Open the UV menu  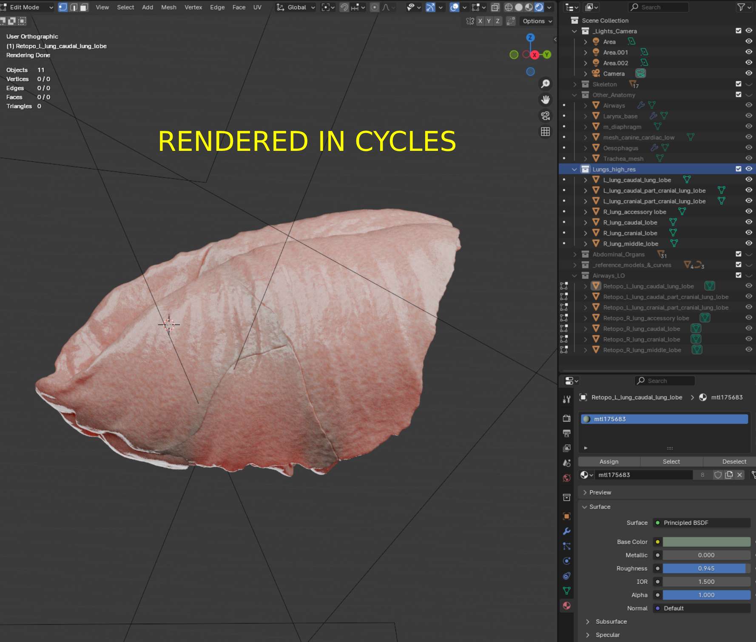(x=257, y=7)
